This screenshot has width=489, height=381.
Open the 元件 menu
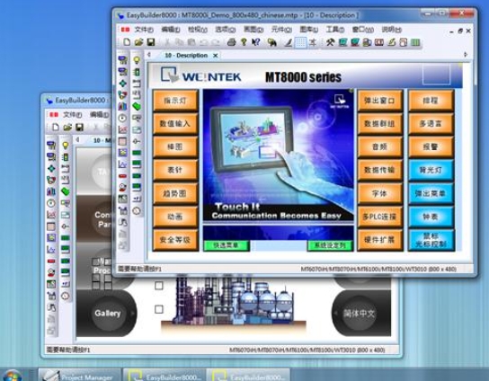[x=281, y=30]
